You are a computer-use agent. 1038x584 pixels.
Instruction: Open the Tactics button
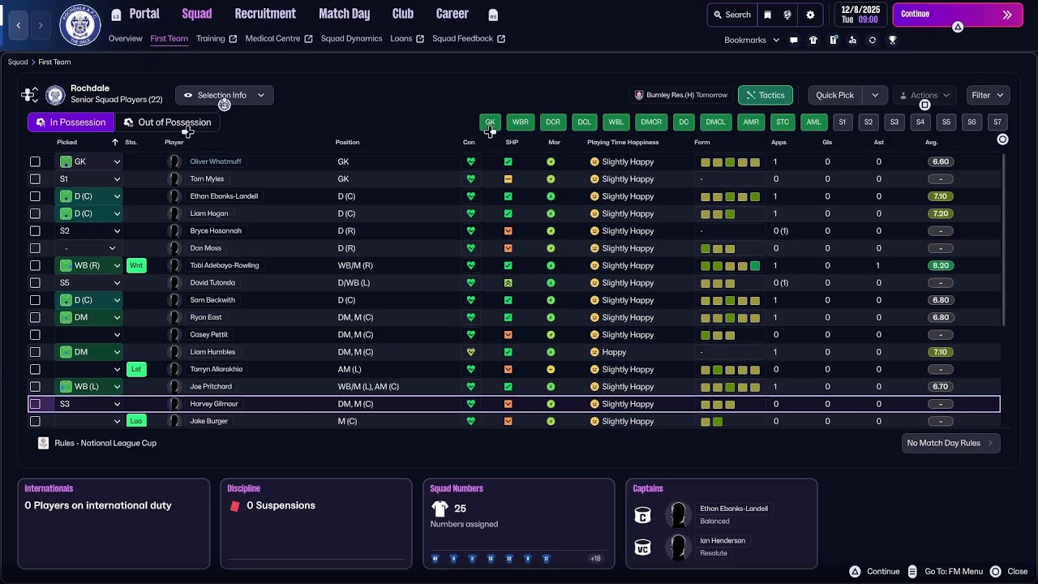pyautogui.click(x=766, y=95)
